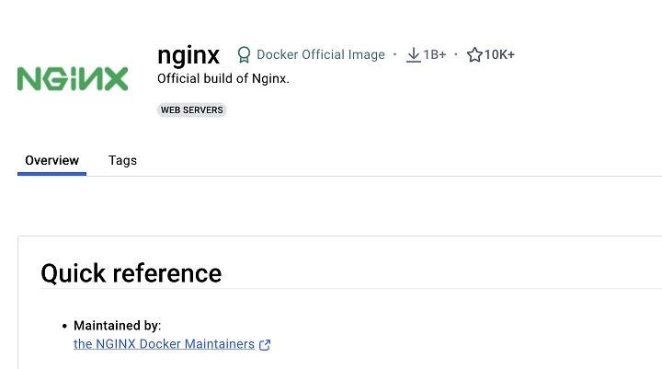Click the Quick reference heading
This screenshot has width=662, height=369.
[x=131, y=273]
